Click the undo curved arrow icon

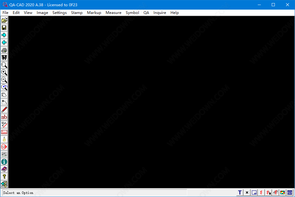[x=4, y=102]
